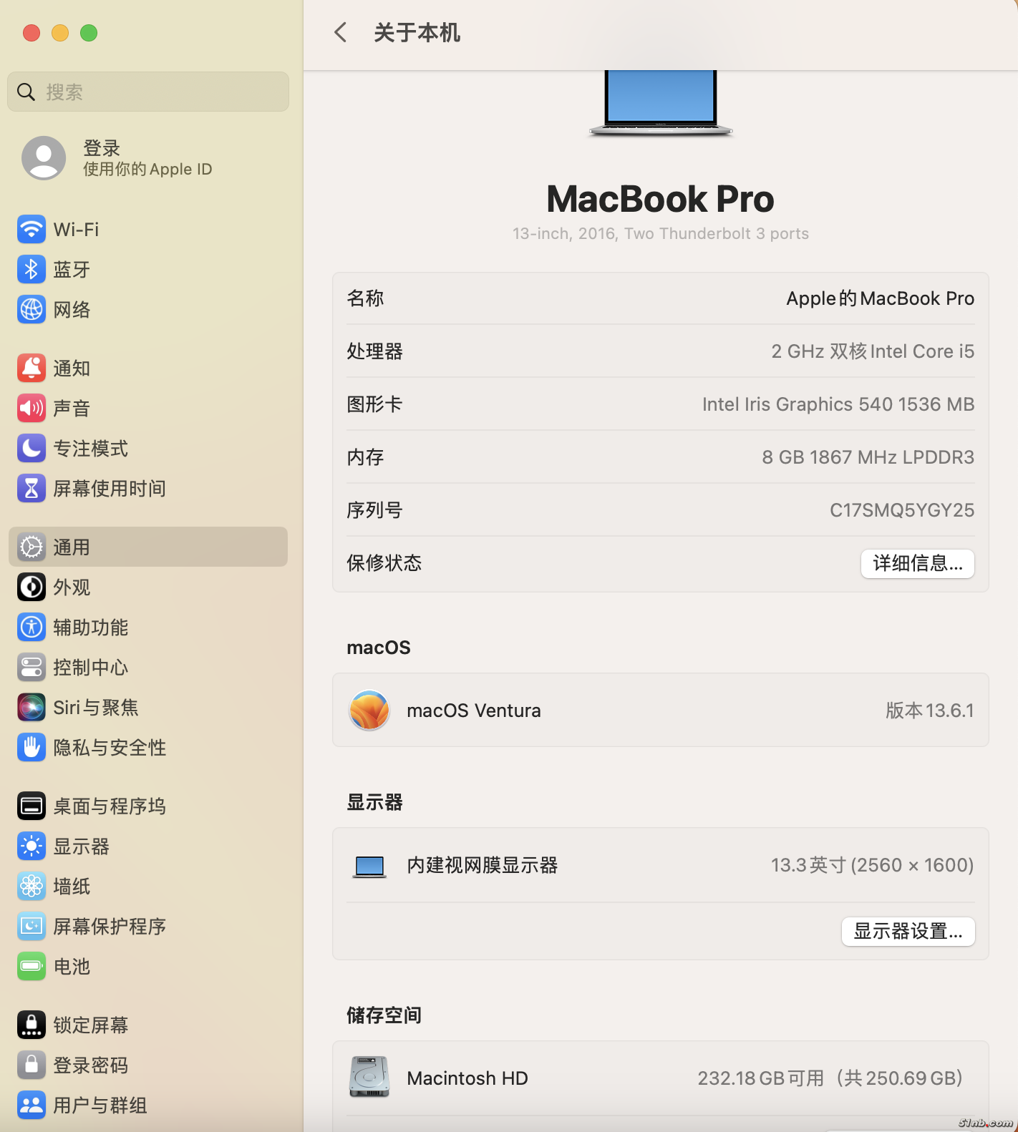The image size is (1018, 1132).
Task: Open 通知 notifications bell icon
Action: (31, 369)
